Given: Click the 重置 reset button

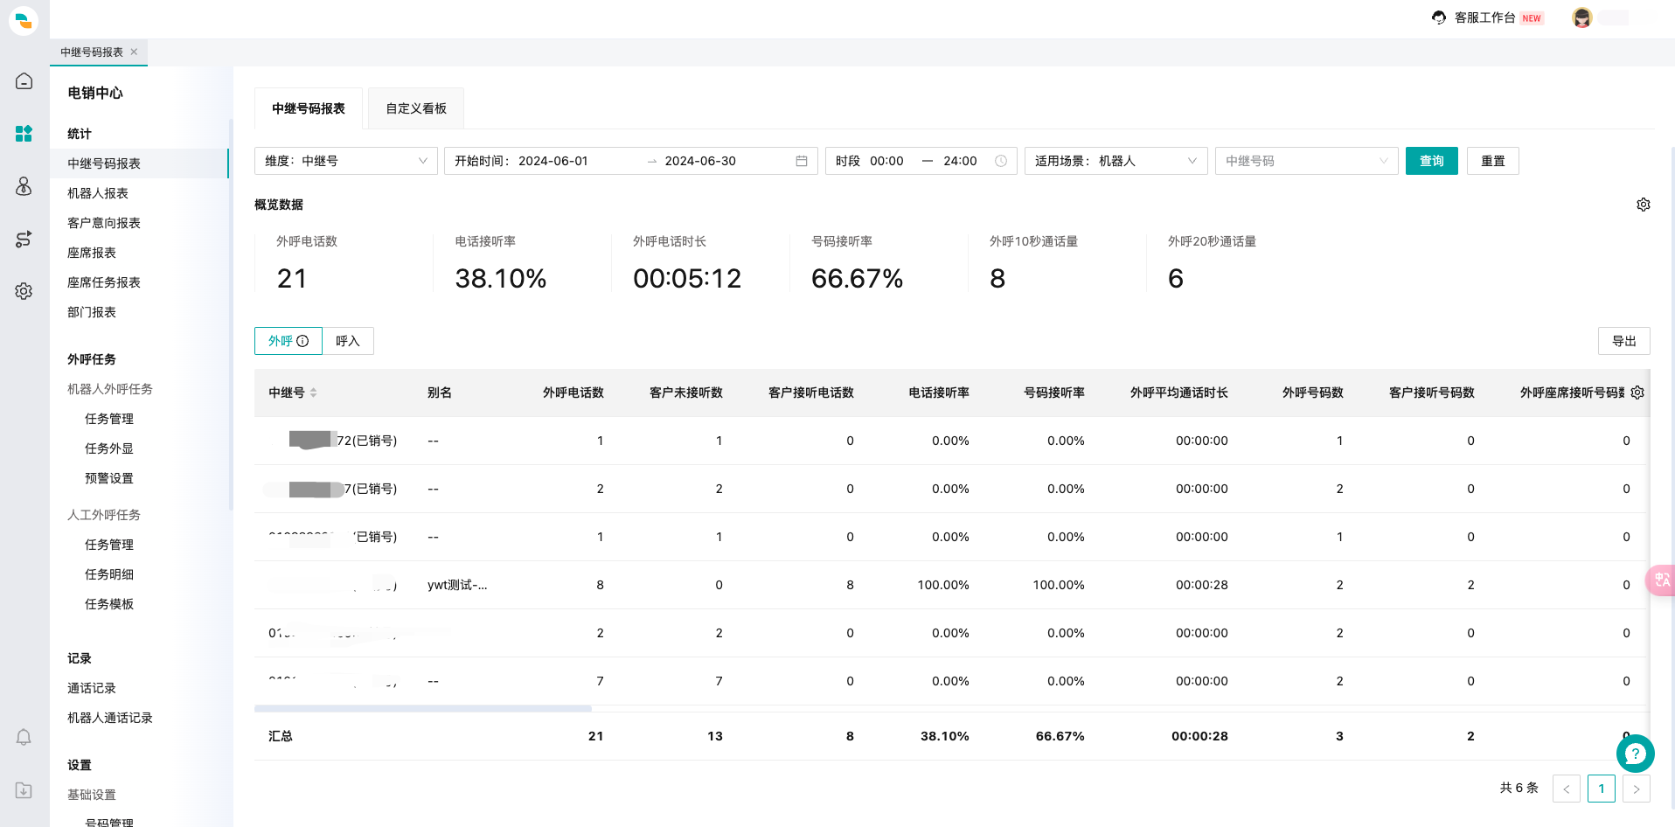Looking at the screenshot, I should [x=1493, y=161].
